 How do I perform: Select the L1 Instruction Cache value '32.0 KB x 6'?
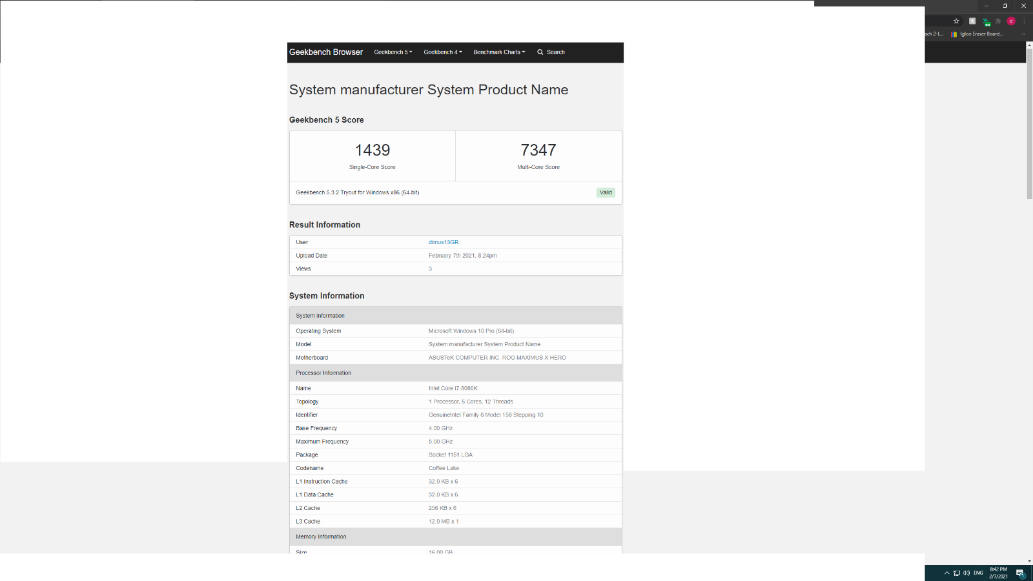click(444, 482)
